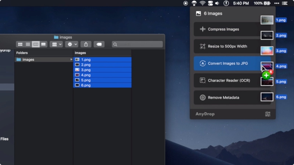The image size is (294, 165).
Task: Switch Finder to icon view
Action: [20, 44]
